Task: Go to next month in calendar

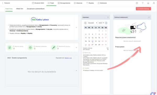Action: [x=106, y=23]
